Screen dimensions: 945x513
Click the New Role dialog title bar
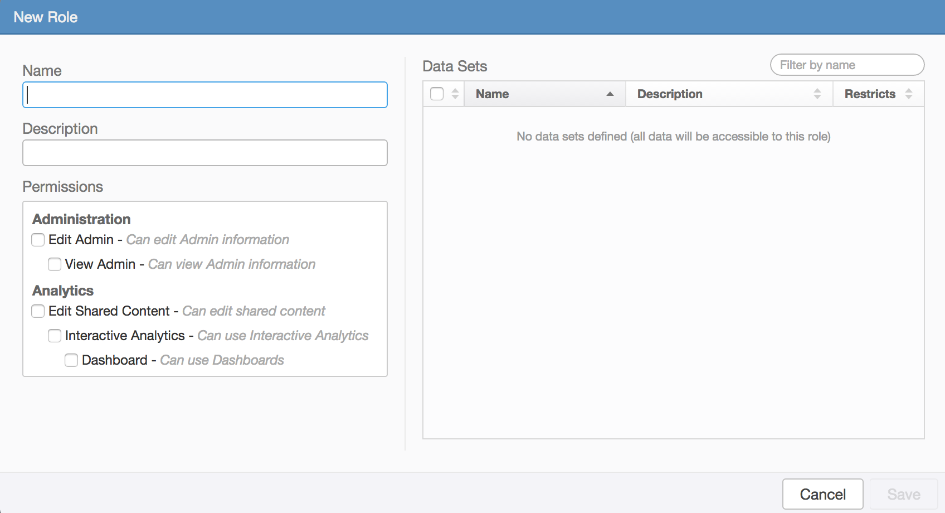click(x=472, y=17)
